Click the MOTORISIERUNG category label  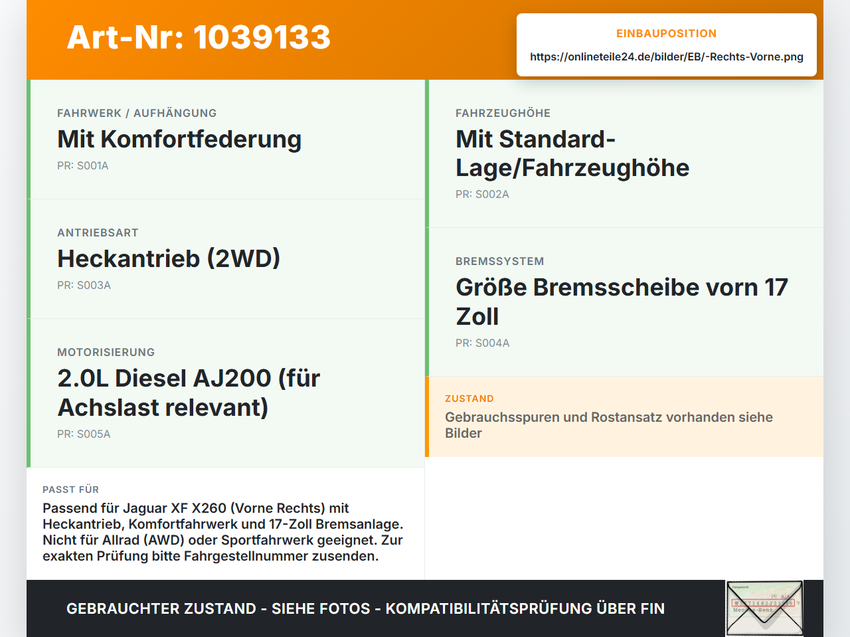coord(106,352)
